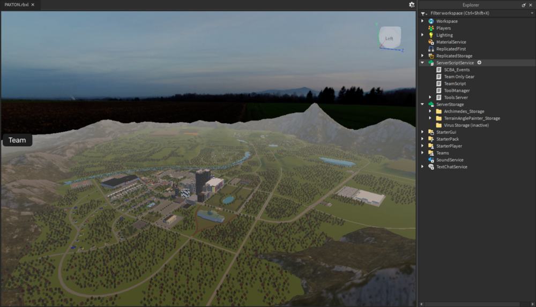Select the ReplicatedFirst label
The width and height of the screenshot is (536, 307).
(451, 49)
